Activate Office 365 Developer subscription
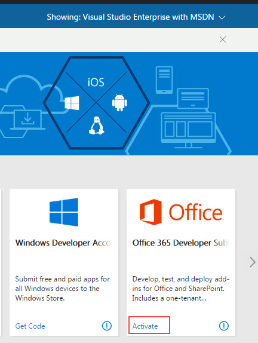This screenshot has width=258, height=343. (x=145, y=326)
